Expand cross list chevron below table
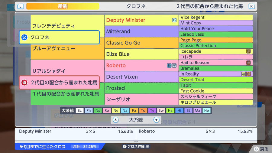 pos(136,142)
